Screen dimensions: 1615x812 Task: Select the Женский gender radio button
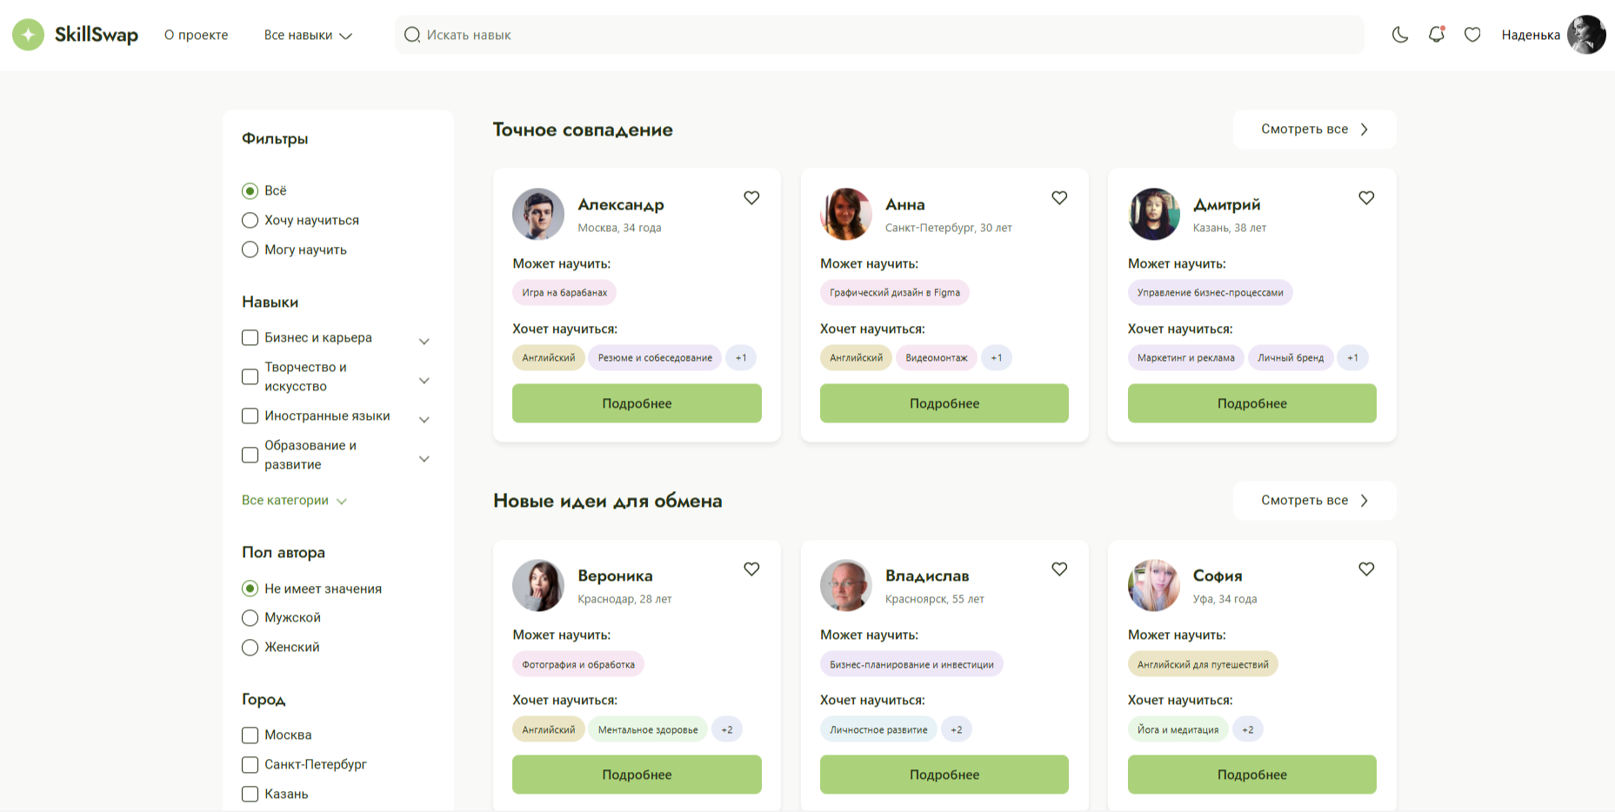point(250,647)
